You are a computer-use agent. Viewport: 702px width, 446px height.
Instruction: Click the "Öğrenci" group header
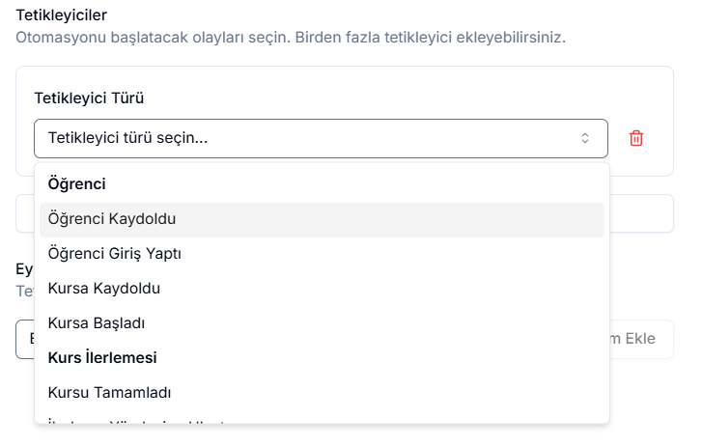[x=76, y=184]
